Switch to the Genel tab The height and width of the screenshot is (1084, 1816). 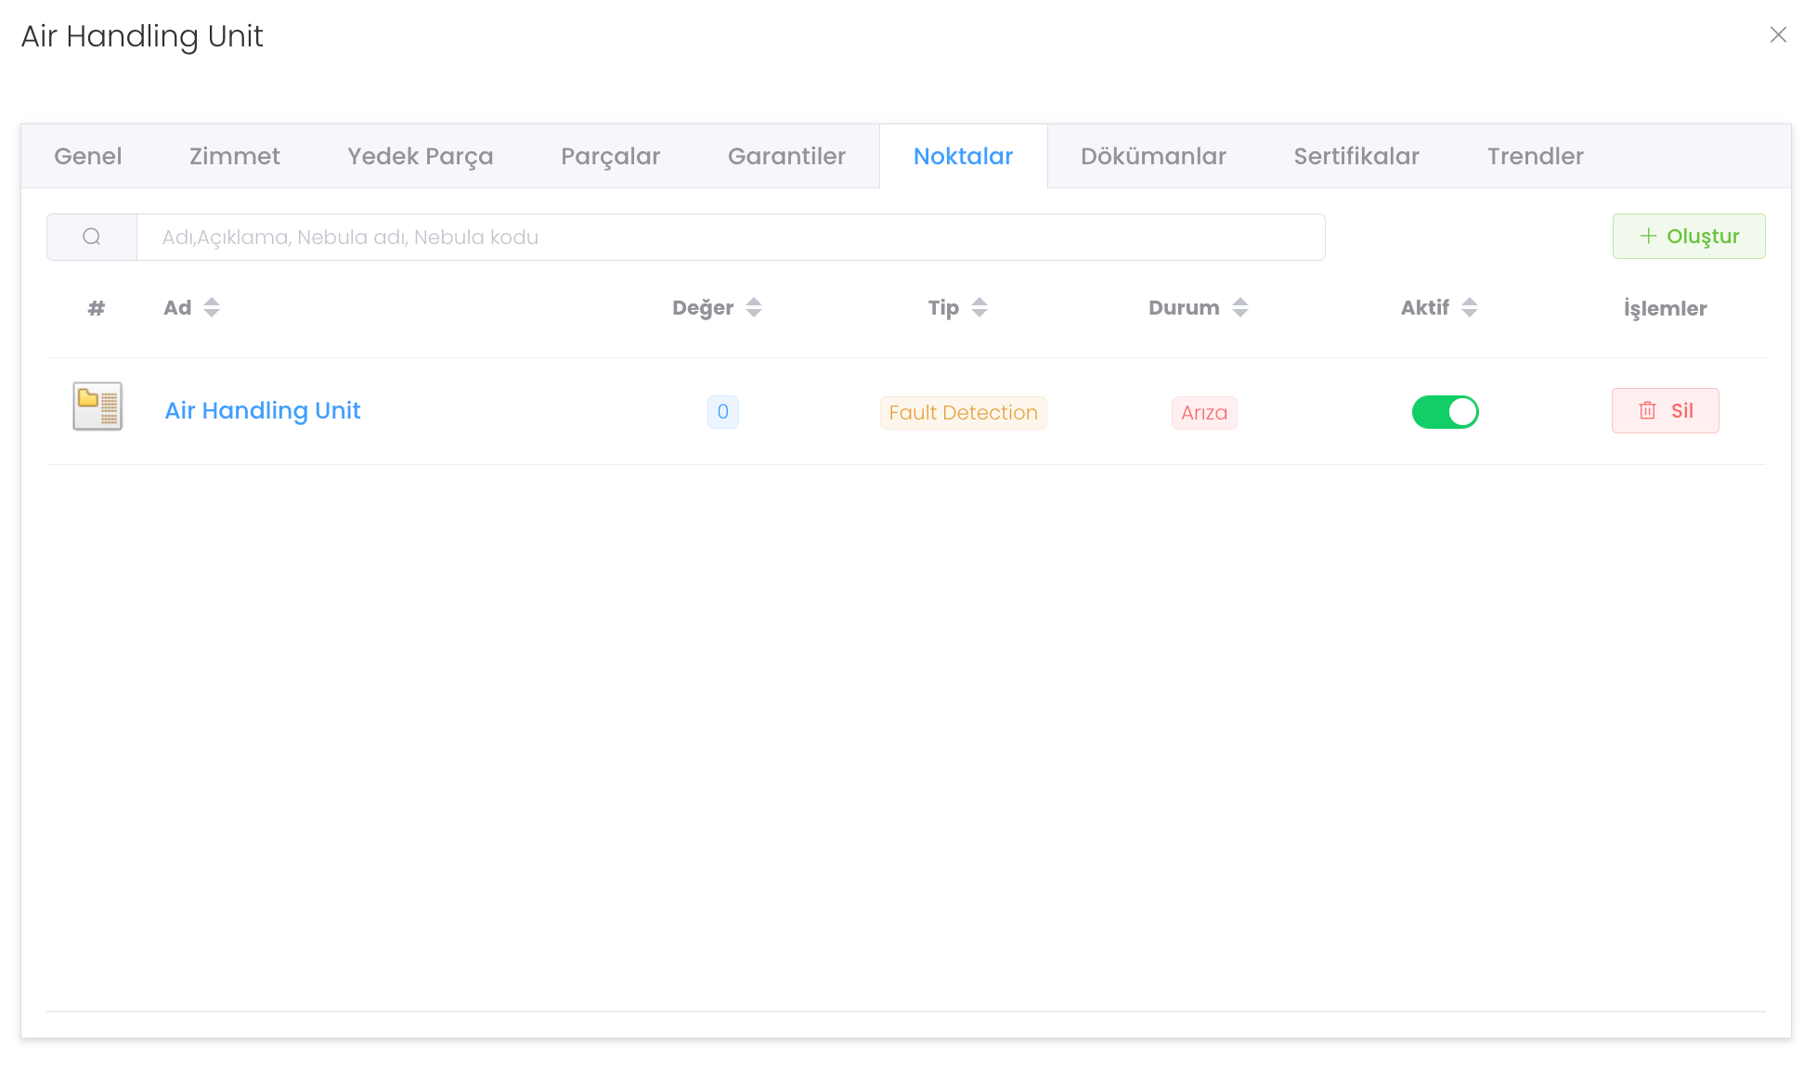pyautogui.click(x=88, y=156)
